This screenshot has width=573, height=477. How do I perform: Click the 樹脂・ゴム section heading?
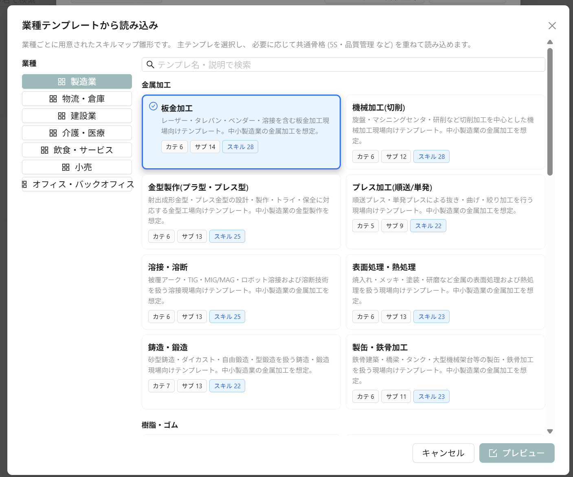[160, 425]
